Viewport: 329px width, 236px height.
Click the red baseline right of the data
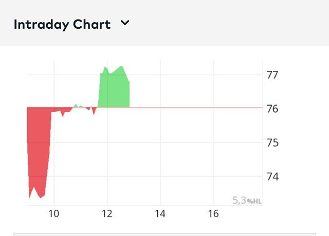(x=195, y=107)
